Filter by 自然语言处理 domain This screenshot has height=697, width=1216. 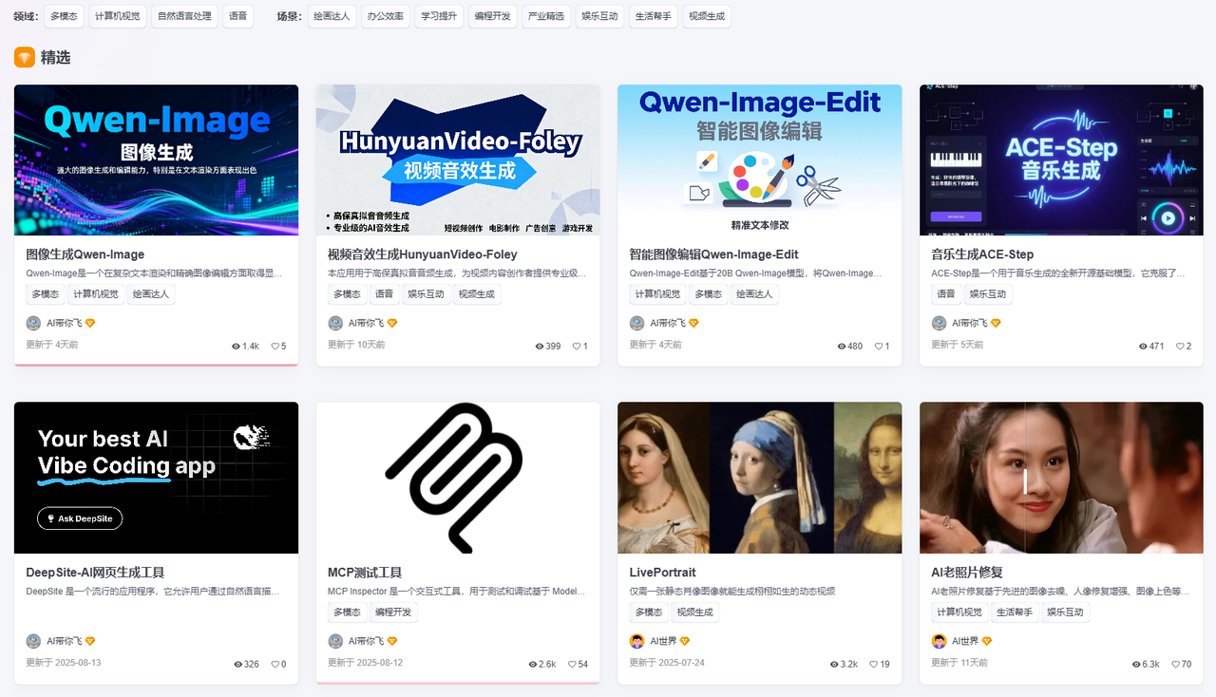(x=184, y=16)
